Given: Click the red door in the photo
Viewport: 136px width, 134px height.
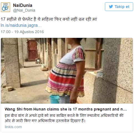Looking at the screenshot, I should point(32,50).
